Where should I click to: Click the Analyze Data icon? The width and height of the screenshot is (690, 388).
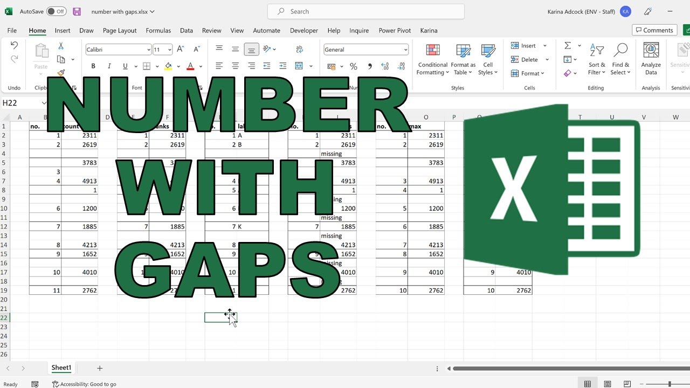651,59
